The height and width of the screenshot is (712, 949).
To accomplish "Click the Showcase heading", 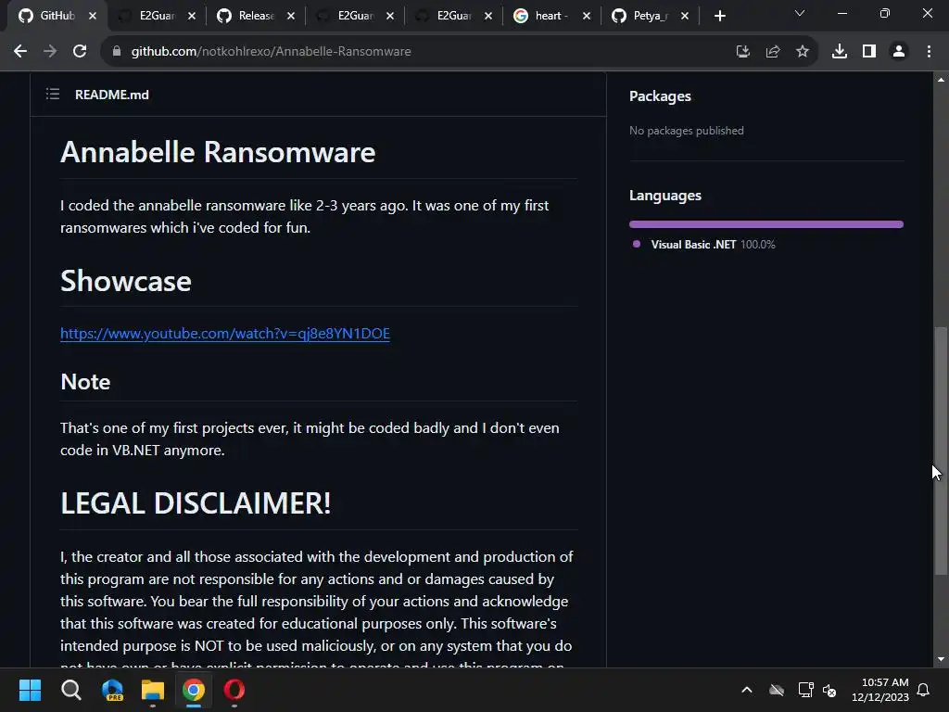I will pyautogui.click(x=126, y=282).
